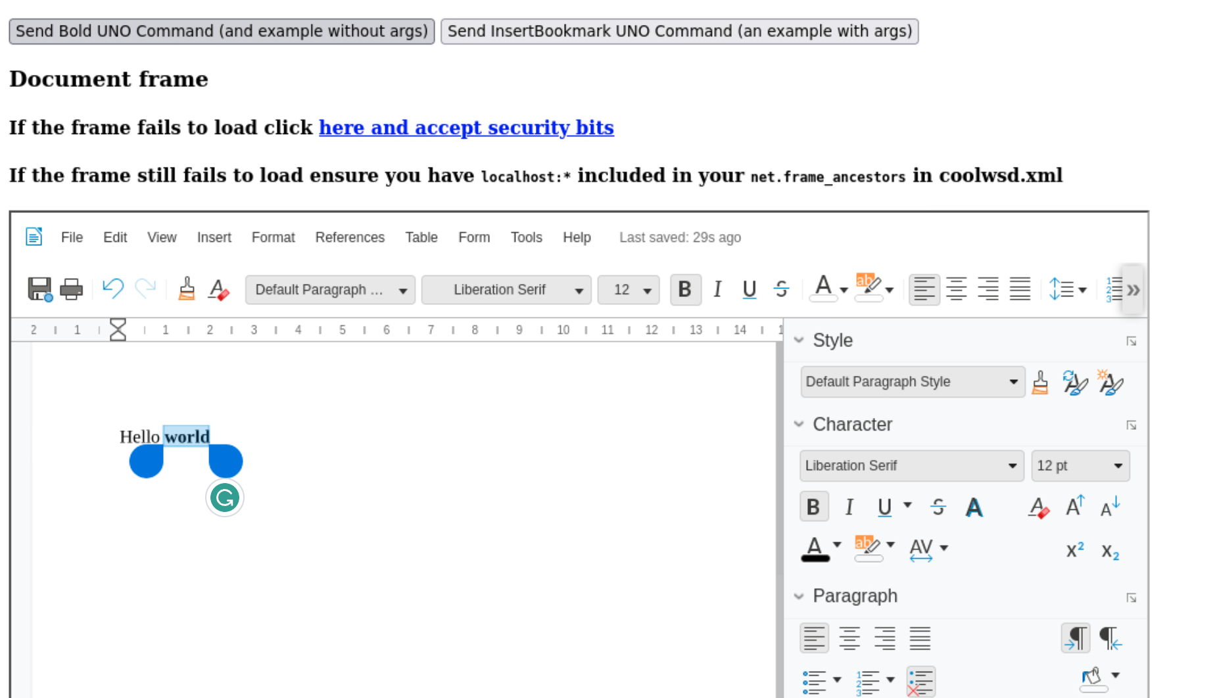Apply highlighting color from toolbar
The image size is (1215, 698).
869,289
